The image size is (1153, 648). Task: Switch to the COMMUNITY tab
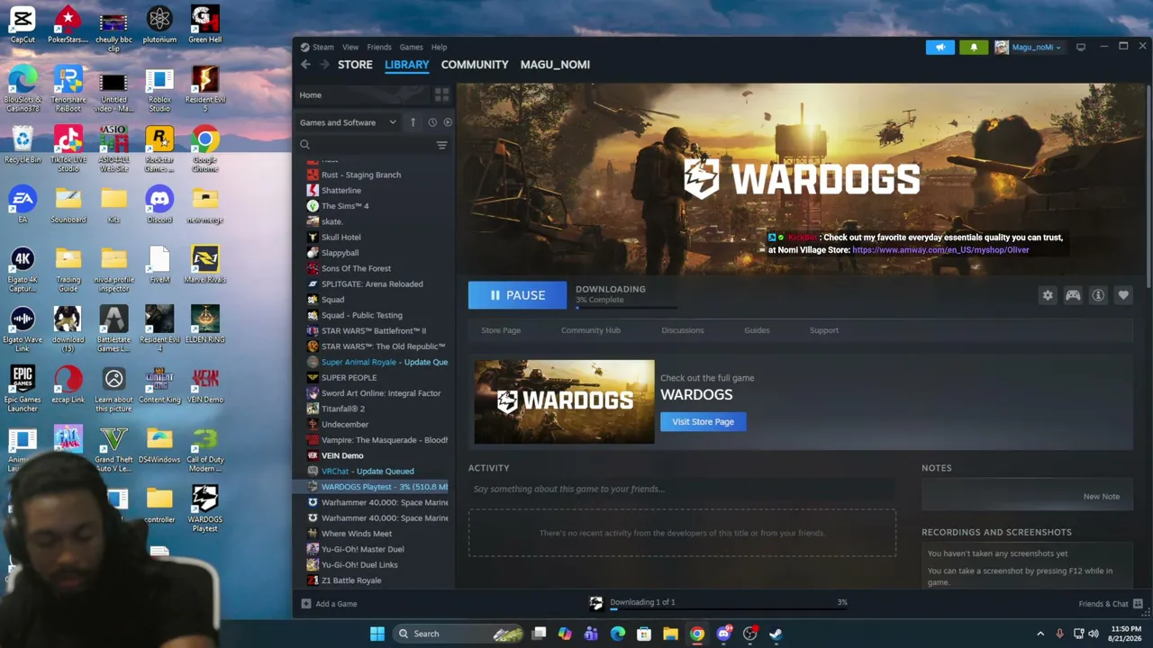click(x=475, y=65)
